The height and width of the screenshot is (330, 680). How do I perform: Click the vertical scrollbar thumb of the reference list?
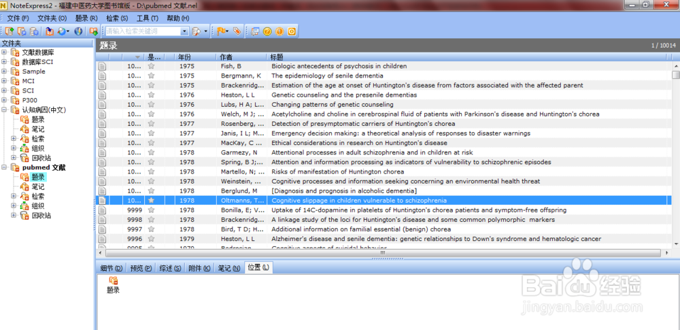676,75
